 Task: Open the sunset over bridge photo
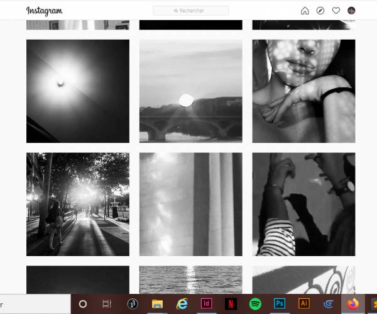coord(190,91)
